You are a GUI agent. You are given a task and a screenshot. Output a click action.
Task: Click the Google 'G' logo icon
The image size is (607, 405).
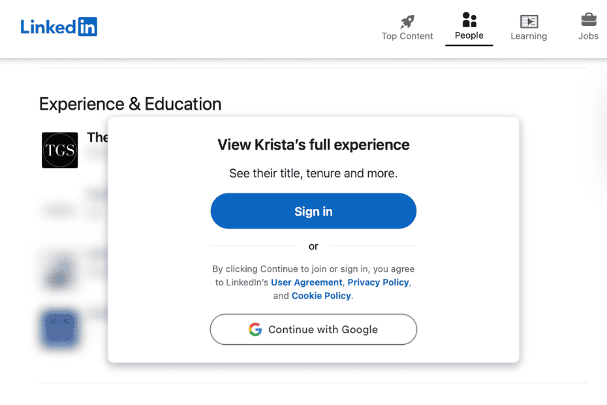(255, 329)
